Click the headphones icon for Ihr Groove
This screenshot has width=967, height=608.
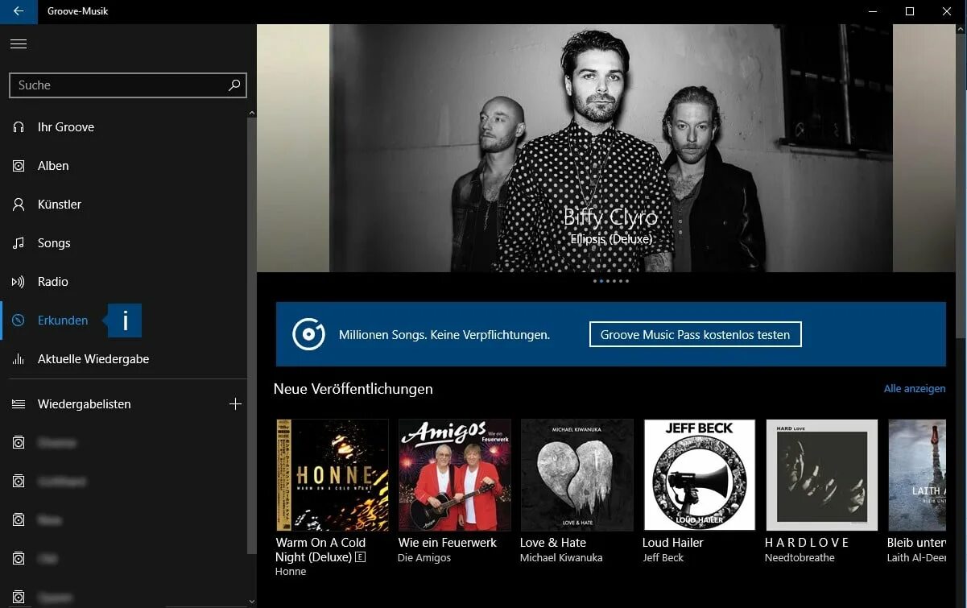coord(19,127)
